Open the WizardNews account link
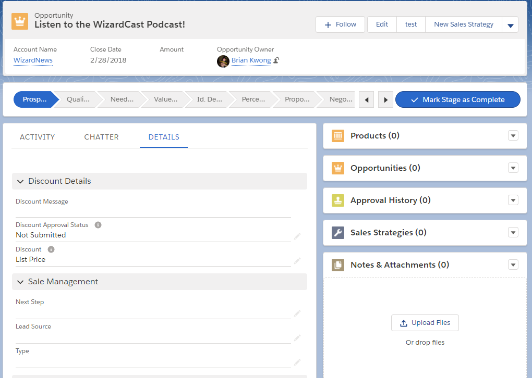This screenshot has height=378, width=532. (x=33, y=60)
